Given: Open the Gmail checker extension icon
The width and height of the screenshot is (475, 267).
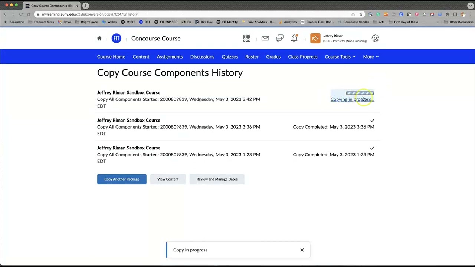Looking at the screenshot, I should click(432, 14).
